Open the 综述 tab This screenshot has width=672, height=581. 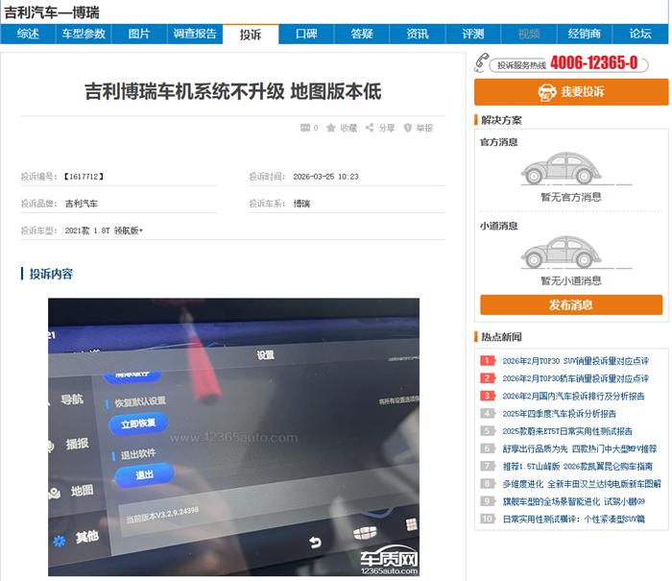28,34
